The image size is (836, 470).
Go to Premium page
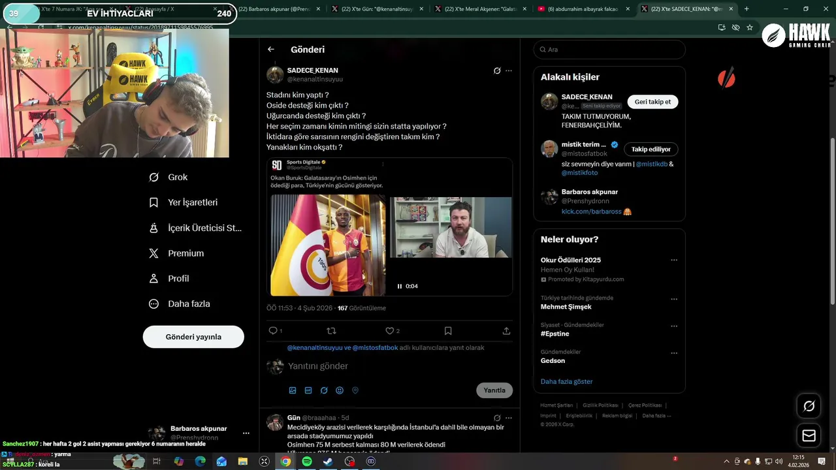[176, 253]
